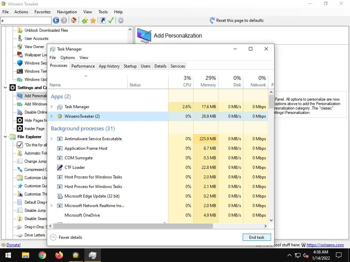Open the Startup tab in Task Manager

130,66
